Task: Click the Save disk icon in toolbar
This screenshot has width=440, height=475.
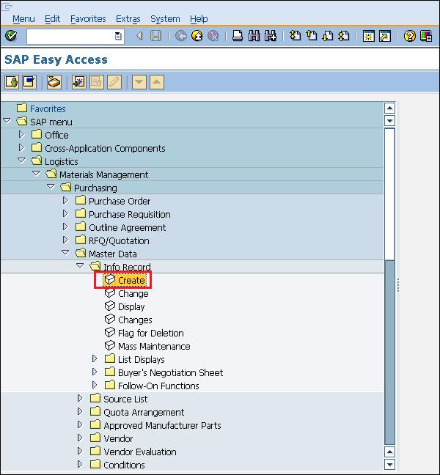Action: tap(155, 36)
